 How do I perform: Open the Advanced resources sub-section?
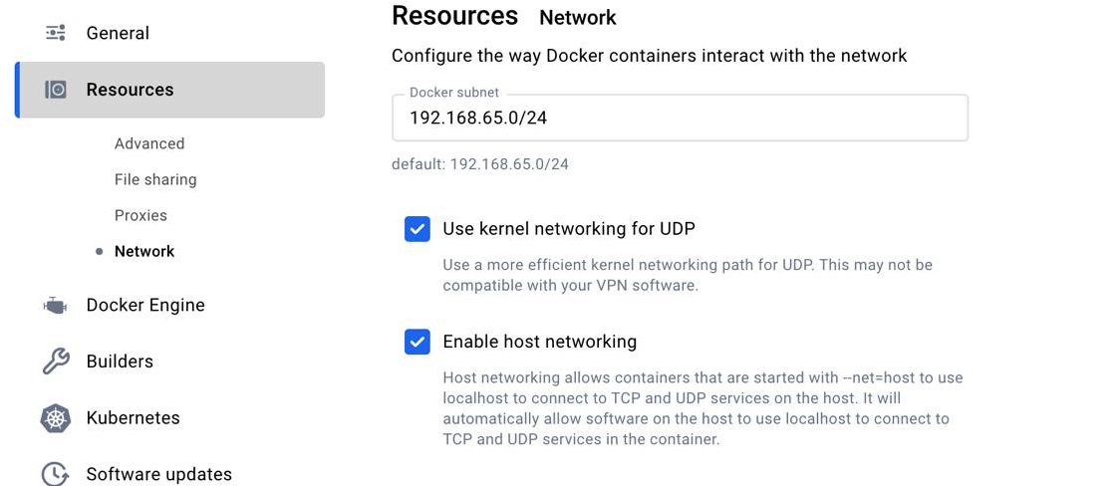pyautogui.click(x=149, y=143)
